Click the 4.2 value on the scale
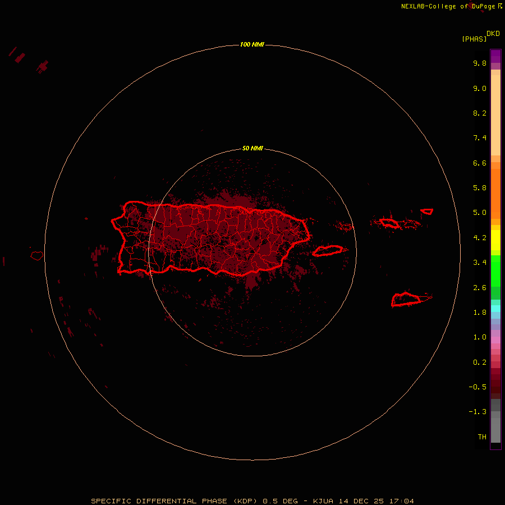This screenshot has height=505, width=505. point(480,238)
